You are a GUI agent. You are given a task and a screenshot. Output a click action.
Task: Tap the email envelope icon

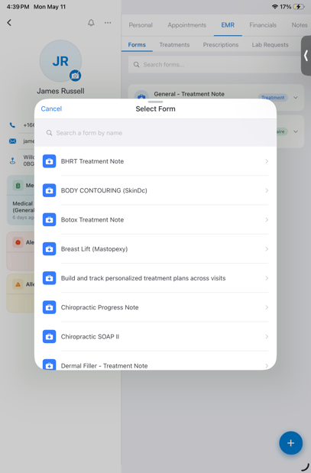pyautogui.click(x=12, y=141)
